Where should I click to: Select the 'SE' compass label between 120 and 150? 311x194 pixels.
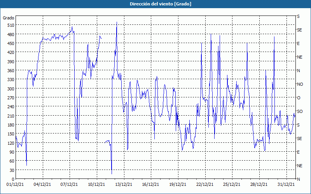[299, 139]
